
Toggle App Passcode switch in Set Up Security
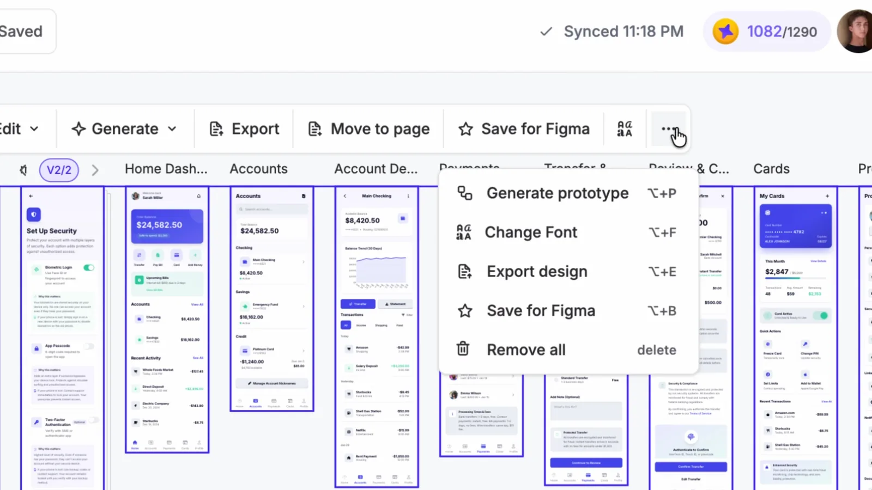89,346
